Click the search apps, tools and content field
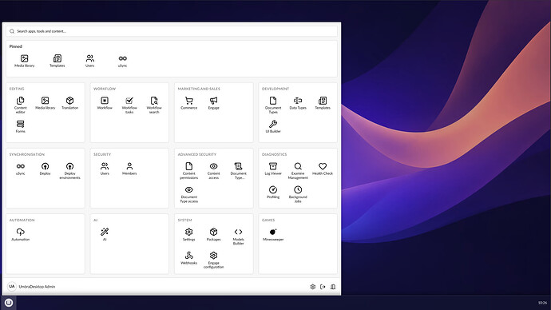The width and height of the screenshot is (551, 310). (x=172, y=31)
